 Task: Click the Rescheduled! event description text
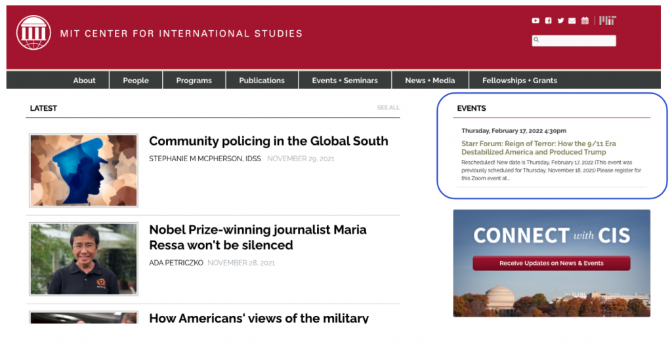551,170
